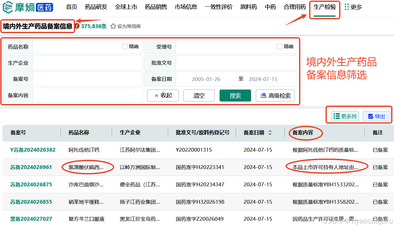Focus the 批准文号 input field
The height and width of the screenshot is (227, 394).
pyautogui.click(x=237, y=63)
